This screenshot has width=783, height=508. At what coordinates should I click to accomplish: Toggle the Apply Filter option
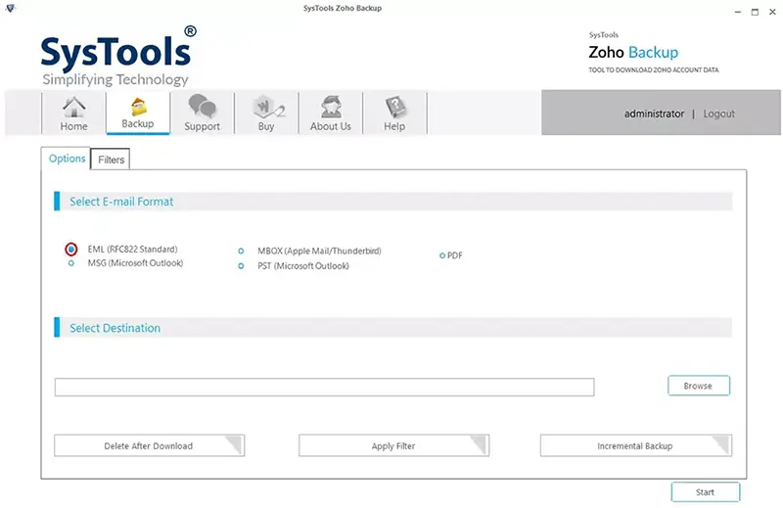coord(394,445)
